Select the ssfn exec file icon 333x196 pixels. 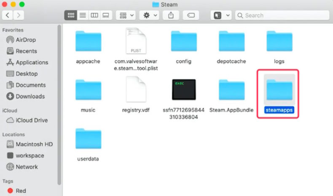click(184, 90)
